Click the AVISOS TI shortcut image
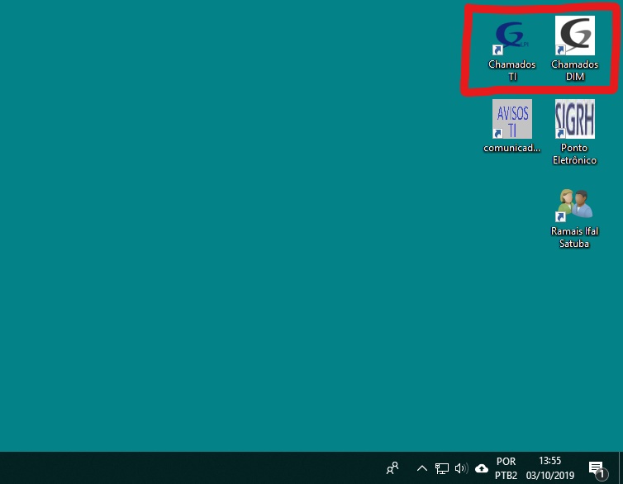Viewport: 623px width, 484px height. 511,119
